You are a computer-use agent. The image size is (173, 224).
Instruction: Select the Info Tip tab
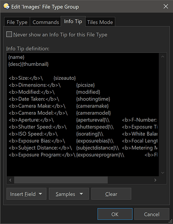[73, 22]
